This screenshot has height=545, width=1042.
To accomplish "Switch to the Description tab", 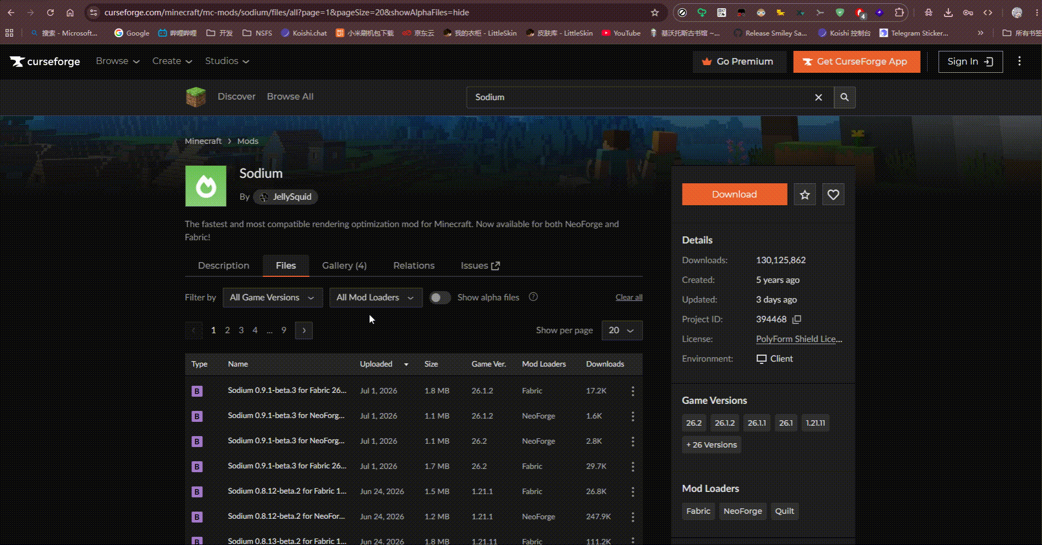I will [x=223, y=265].
